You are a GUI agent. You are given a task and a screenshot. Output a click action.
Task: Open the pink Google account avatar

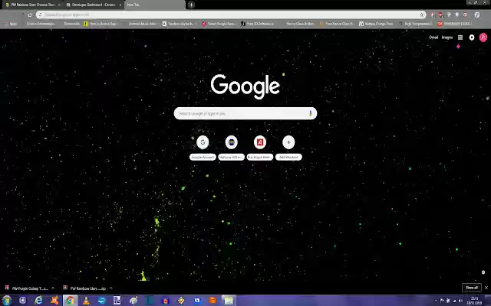483,37
